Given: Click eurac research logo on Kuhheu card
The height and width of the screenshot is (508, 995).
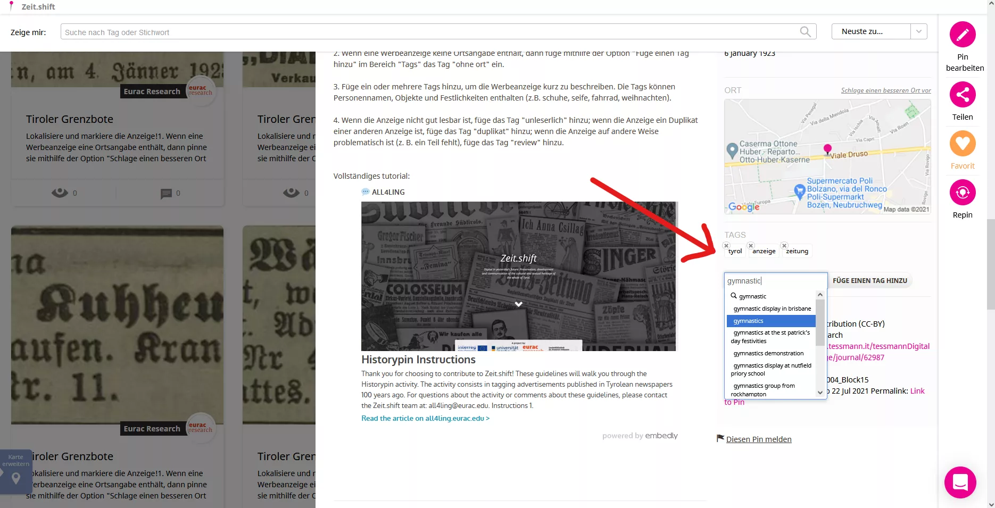Looking at the screenshot, I should coord(201,427).
